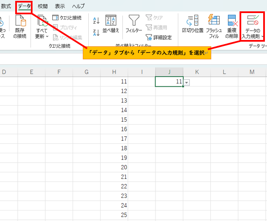Viewport: 267px width, 221px height.
Task: Open the 並べ替え sort dialog
Action: pos(111,24)
